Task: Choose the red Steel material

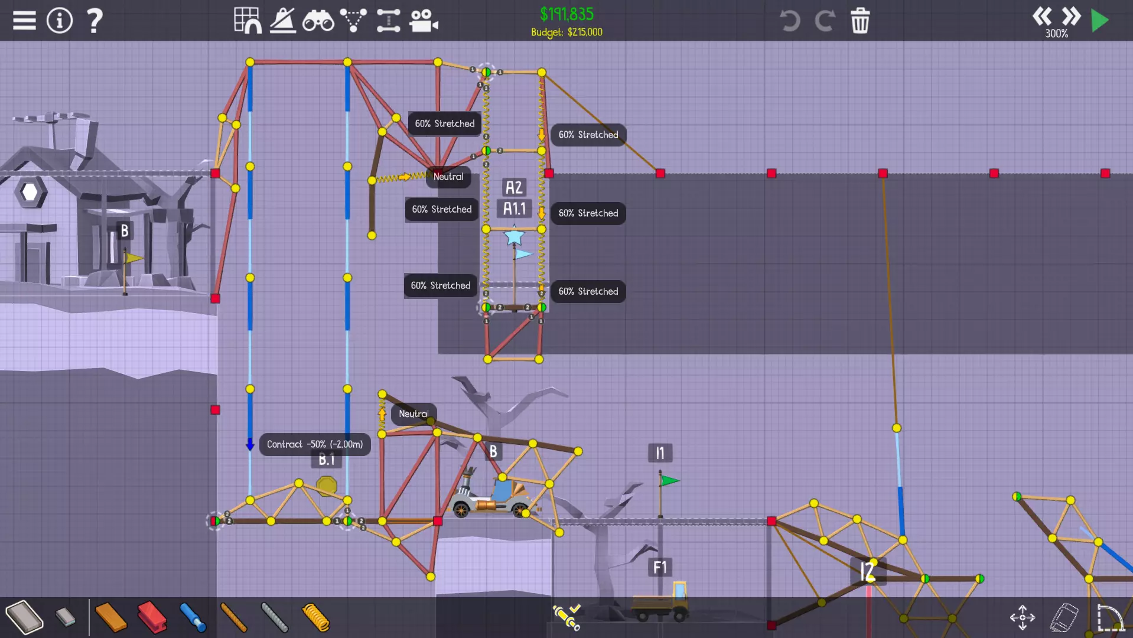Action: [x=152, y=617]
